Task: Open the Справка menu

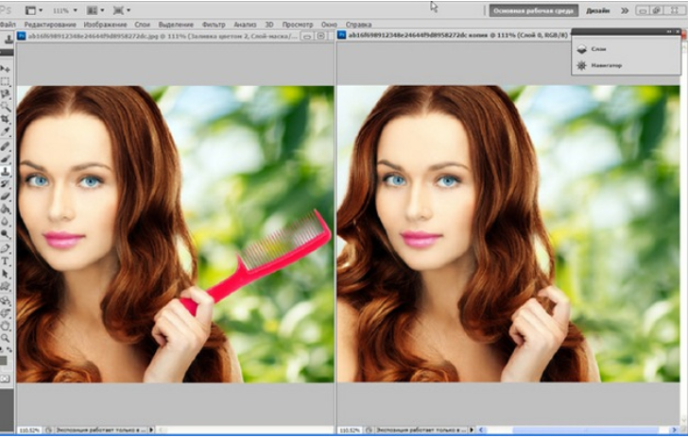Action: [x=358, y=25]
